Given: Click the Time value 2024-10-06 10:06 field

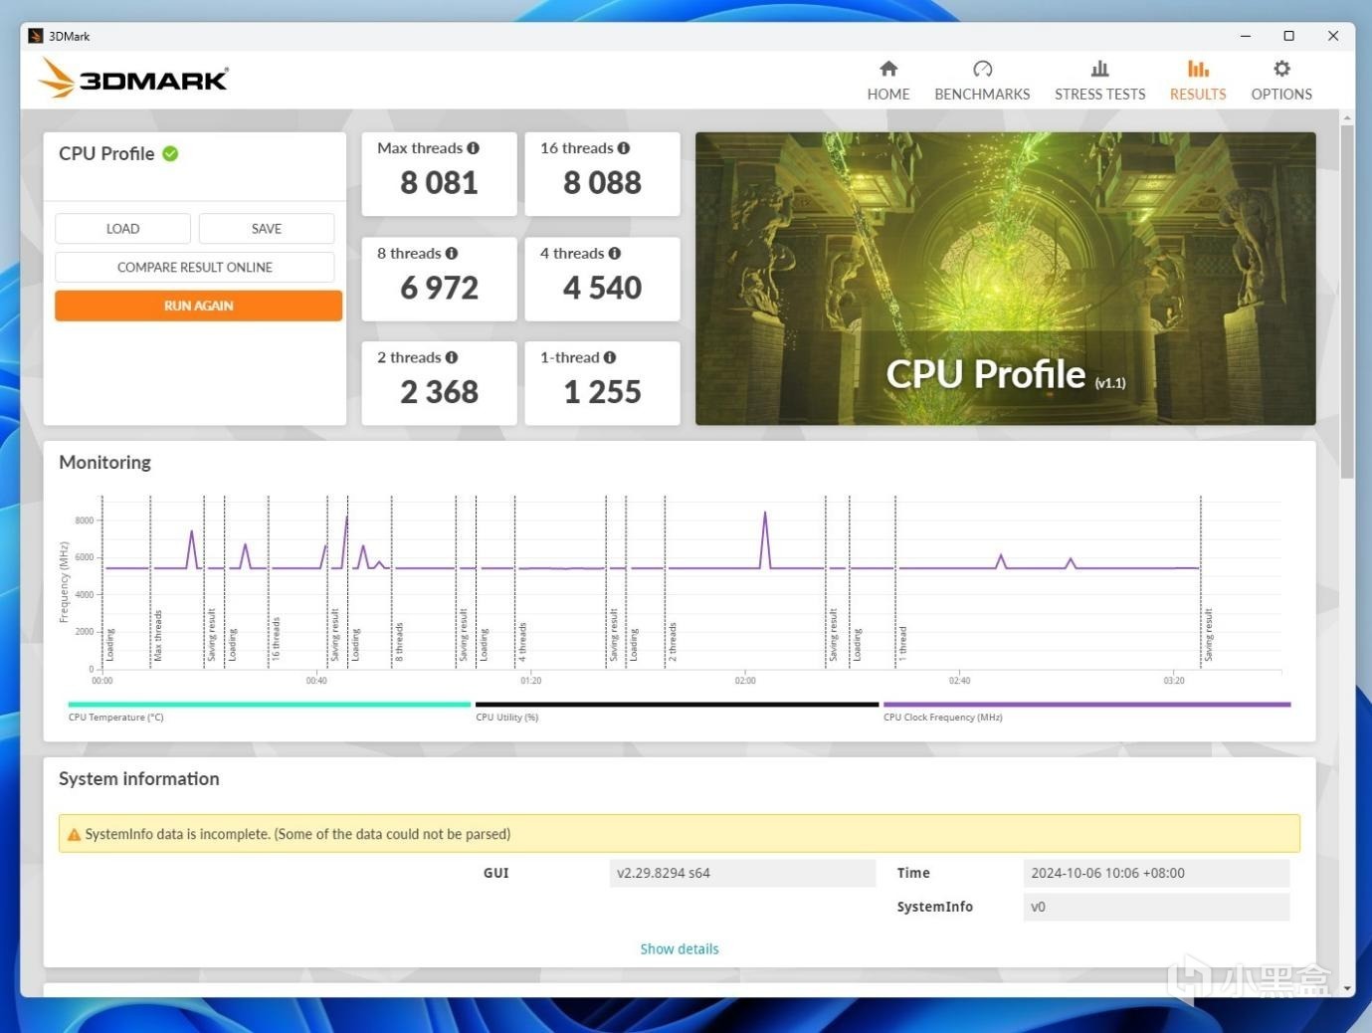Looking at the screenshot, I should click(1156, 873).
